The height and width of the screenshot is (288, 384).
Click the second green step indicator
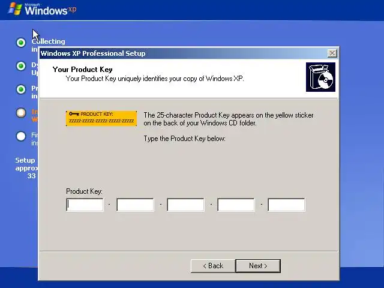click(x=21, y=66)
